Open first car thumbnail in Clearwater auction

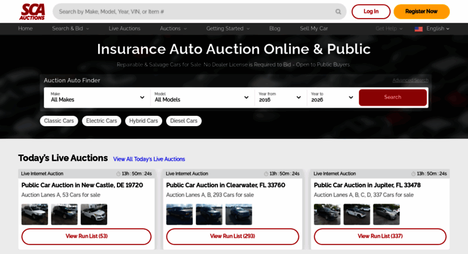(179, 214)
